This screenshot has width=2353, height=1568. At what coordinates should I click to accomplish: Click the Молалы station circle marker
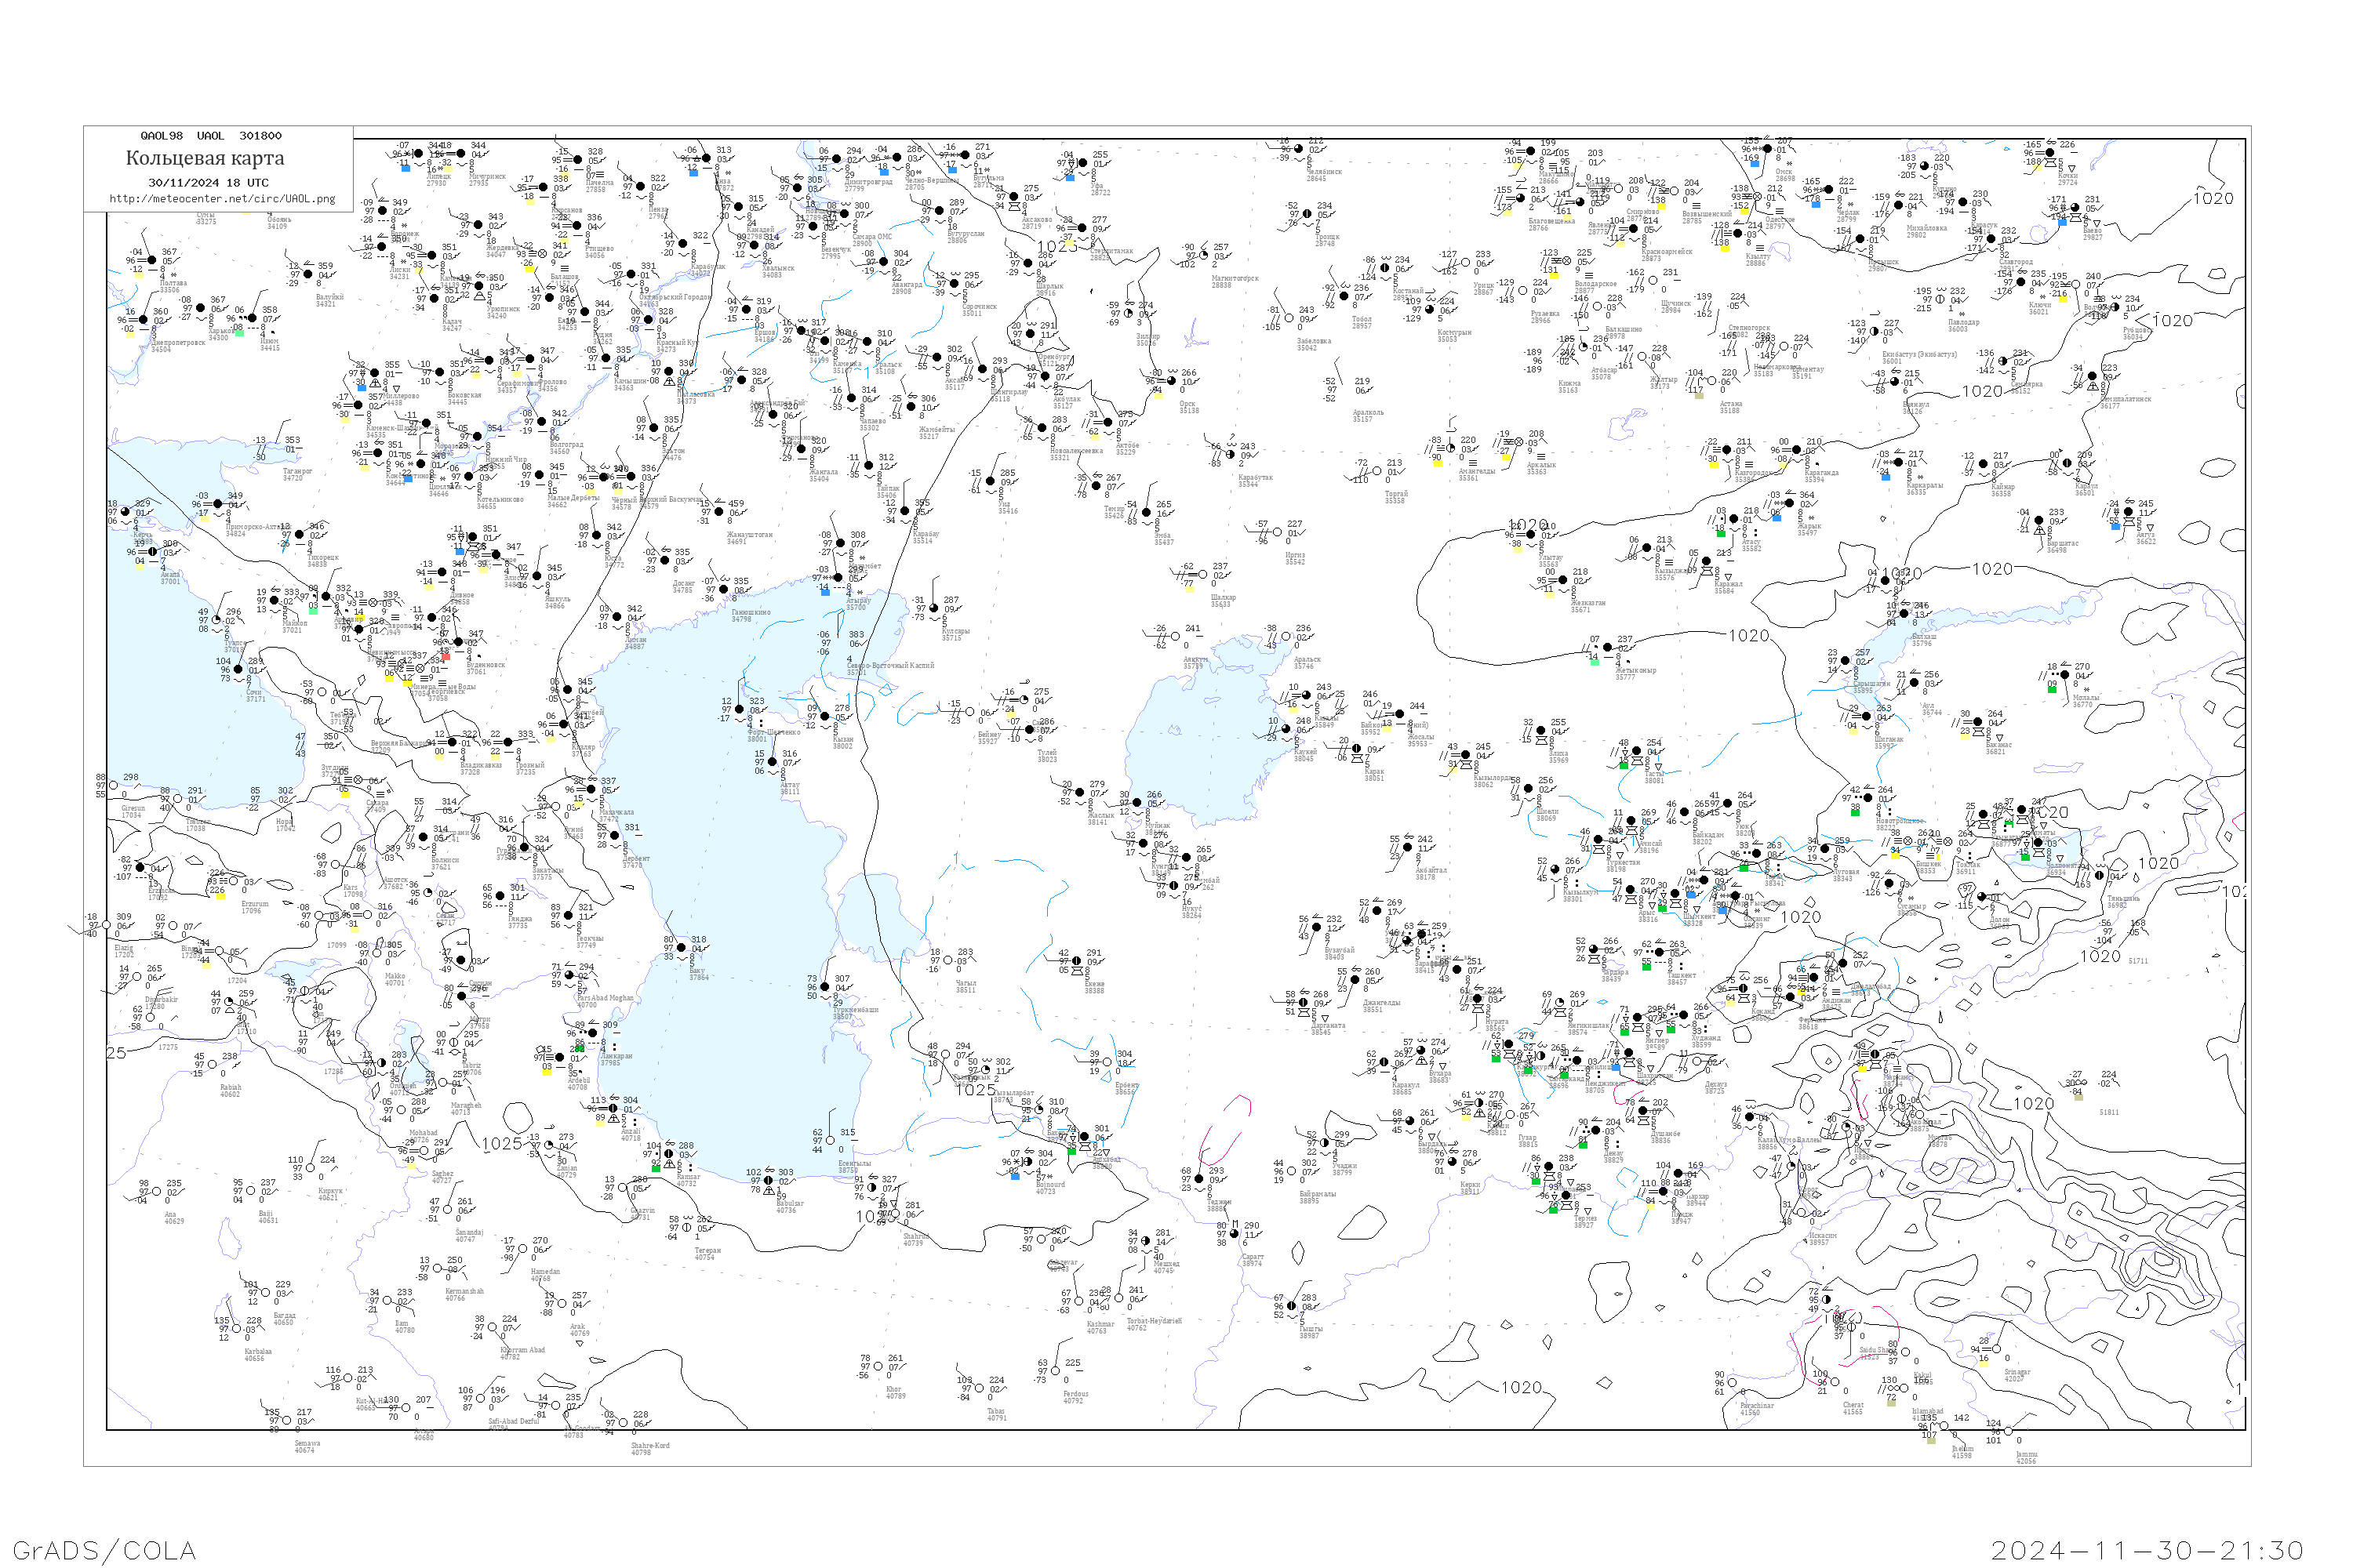click(x=2064, y=676)
